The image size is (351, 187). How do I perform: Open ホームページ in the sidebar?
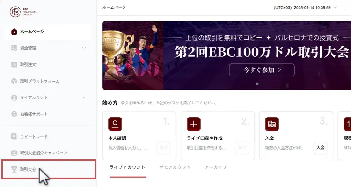point(48,31)
